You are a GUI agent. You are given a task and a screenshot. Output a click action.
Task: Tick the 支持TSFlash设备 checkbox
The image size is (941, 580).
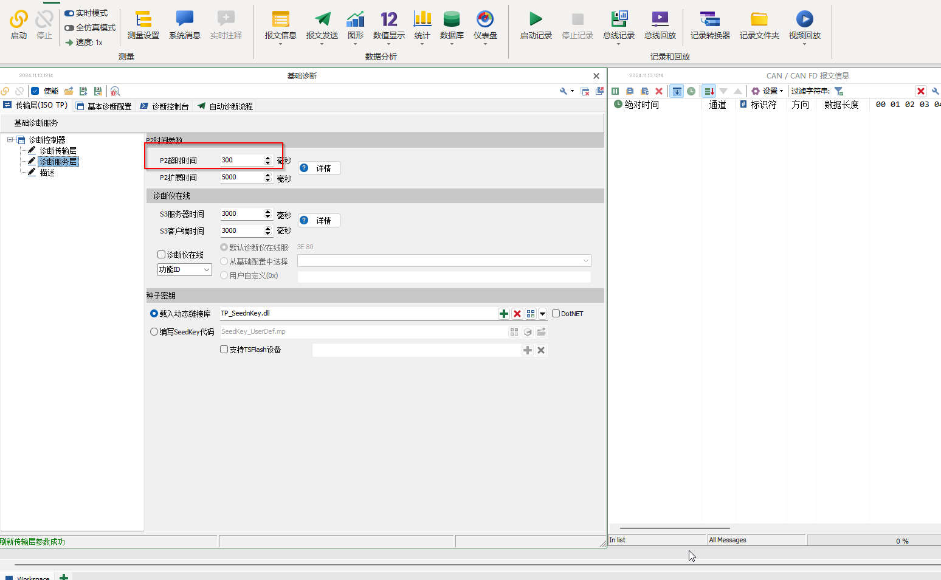click(x=224, y=350)
